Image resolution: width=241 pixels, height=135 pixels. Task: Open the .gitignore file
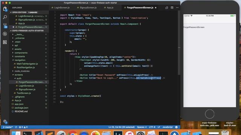29,97
